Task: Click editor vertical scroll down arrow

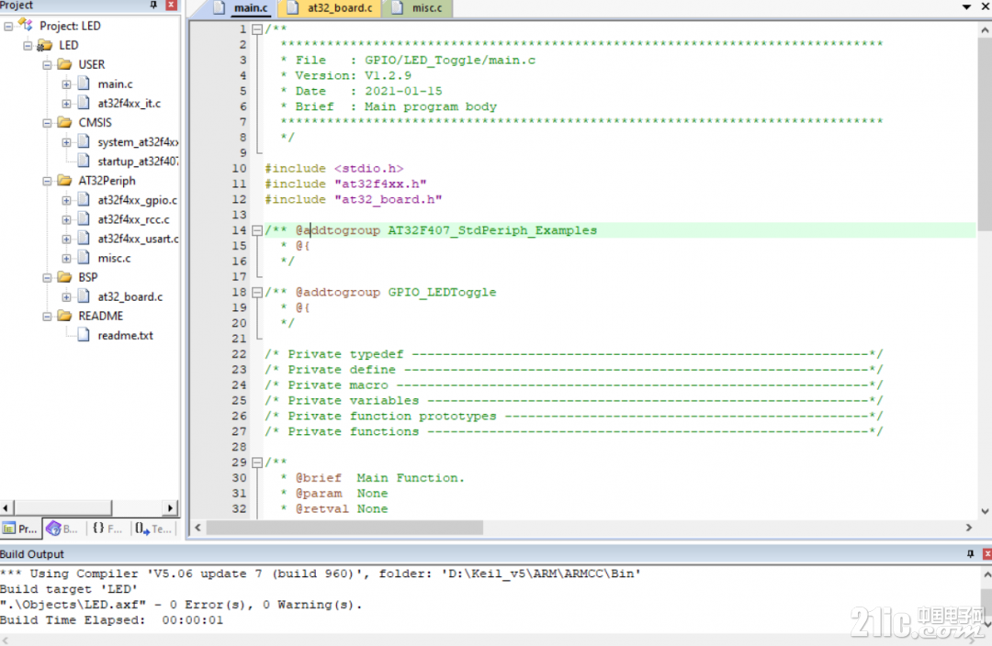Action: pyautogui.click(x=985, y=511)
